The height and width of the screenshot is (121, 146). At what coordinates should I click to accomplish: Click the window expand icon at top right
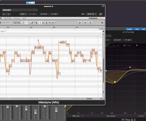coord(103,6)
